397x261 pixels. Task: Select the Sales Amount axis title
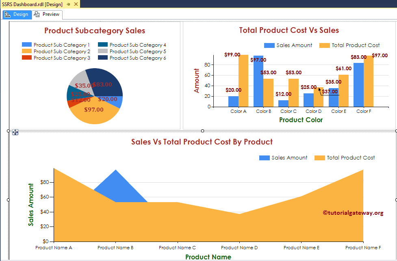pos(30,203)
